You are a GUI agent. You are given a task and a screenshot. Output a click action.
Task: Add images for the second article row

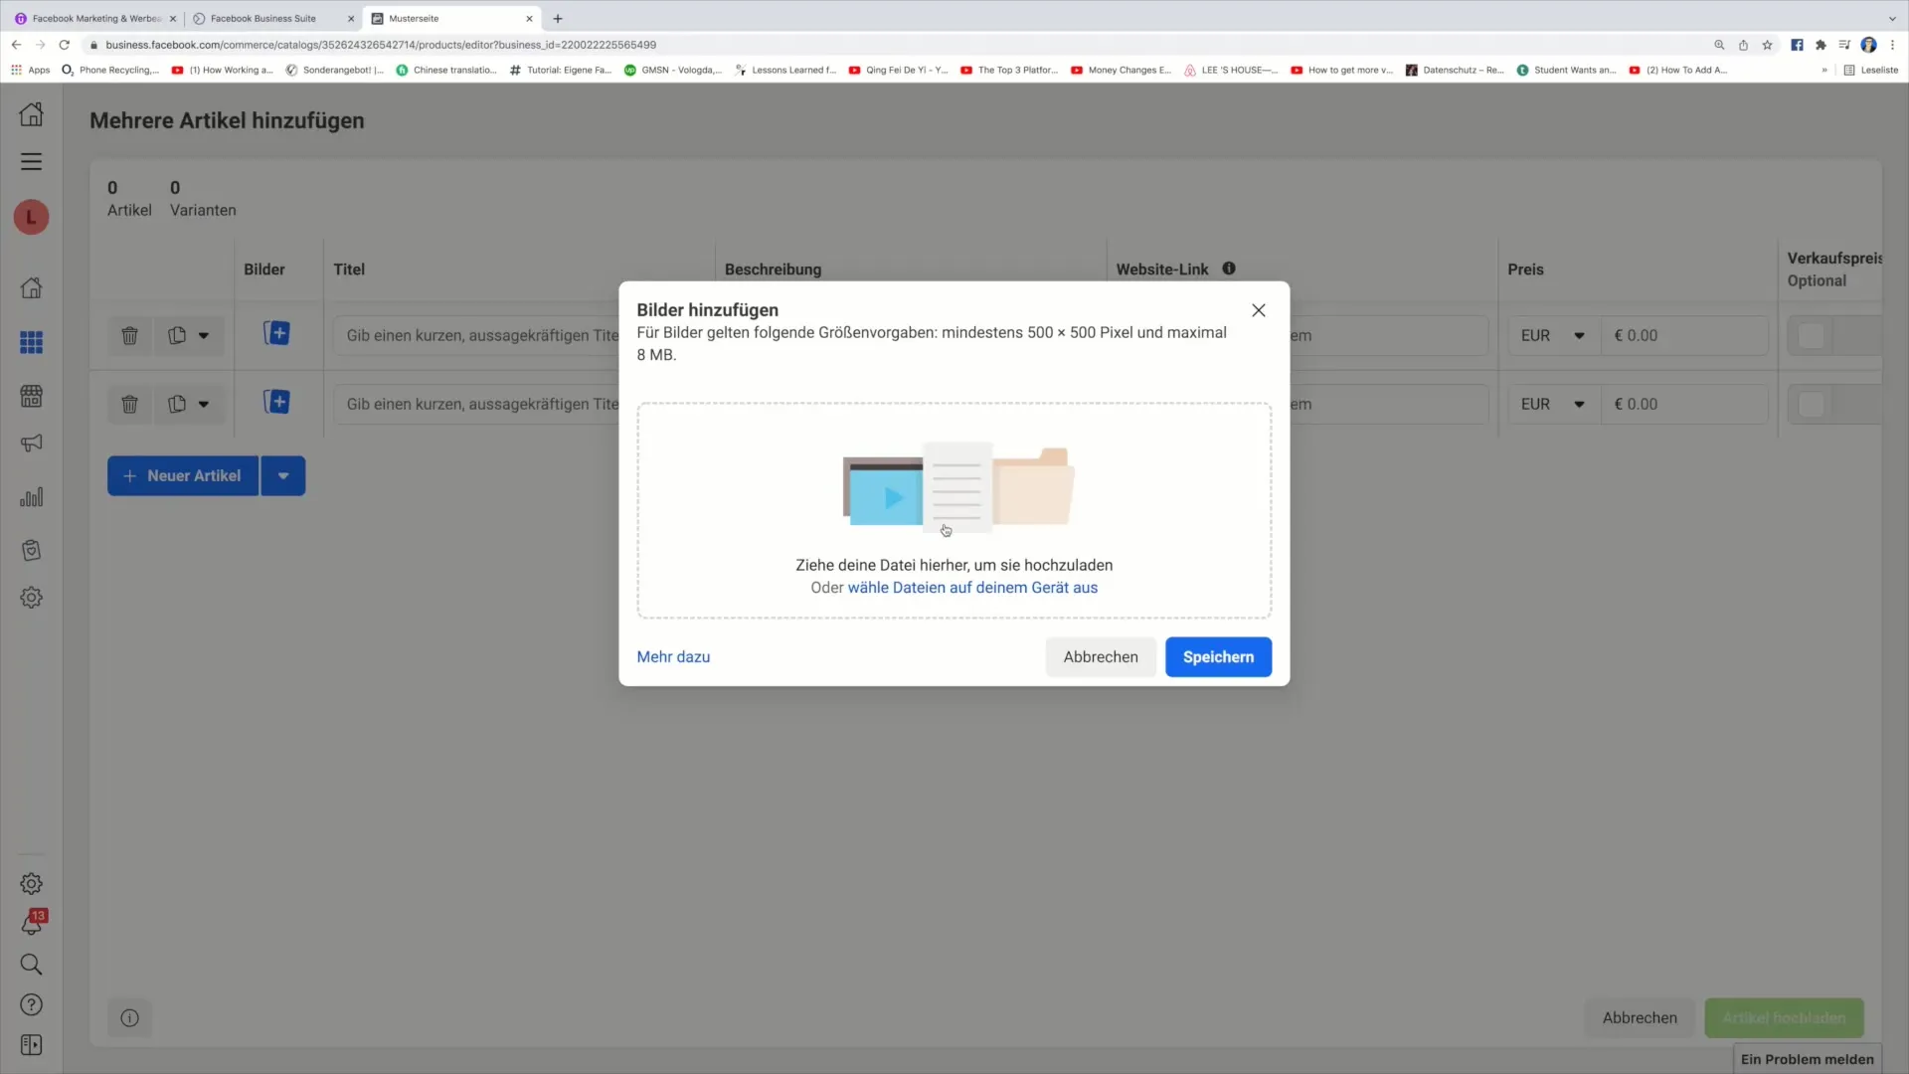[276, 402]
